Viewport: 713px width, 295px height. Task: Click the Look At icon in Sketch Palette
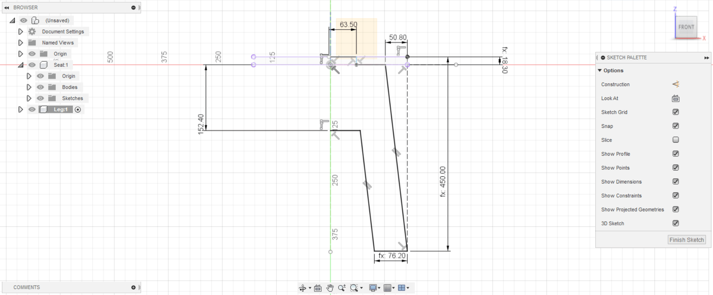[x=675, y=99]
